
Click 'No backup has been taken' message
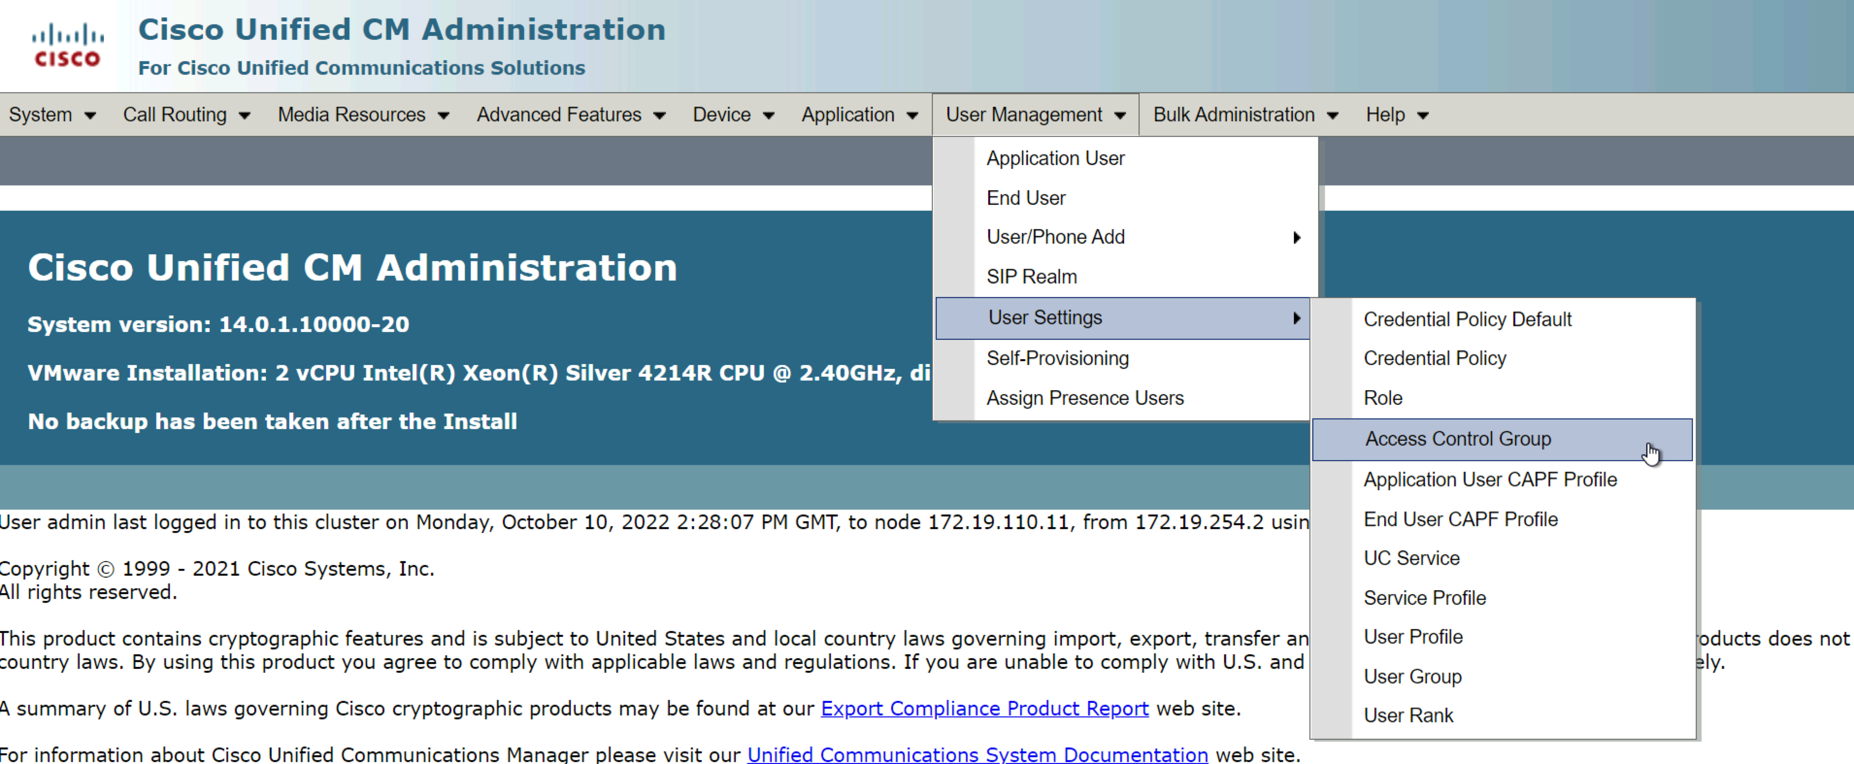click(x=272, y=421)
